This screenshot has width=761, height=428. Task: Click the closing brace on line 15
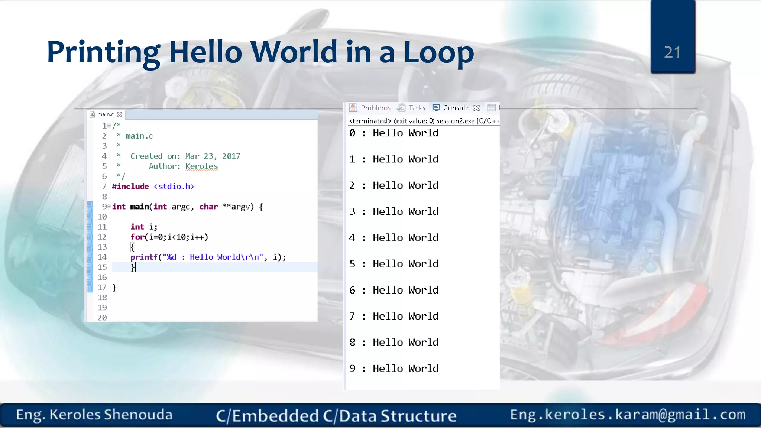click(133, 267)
